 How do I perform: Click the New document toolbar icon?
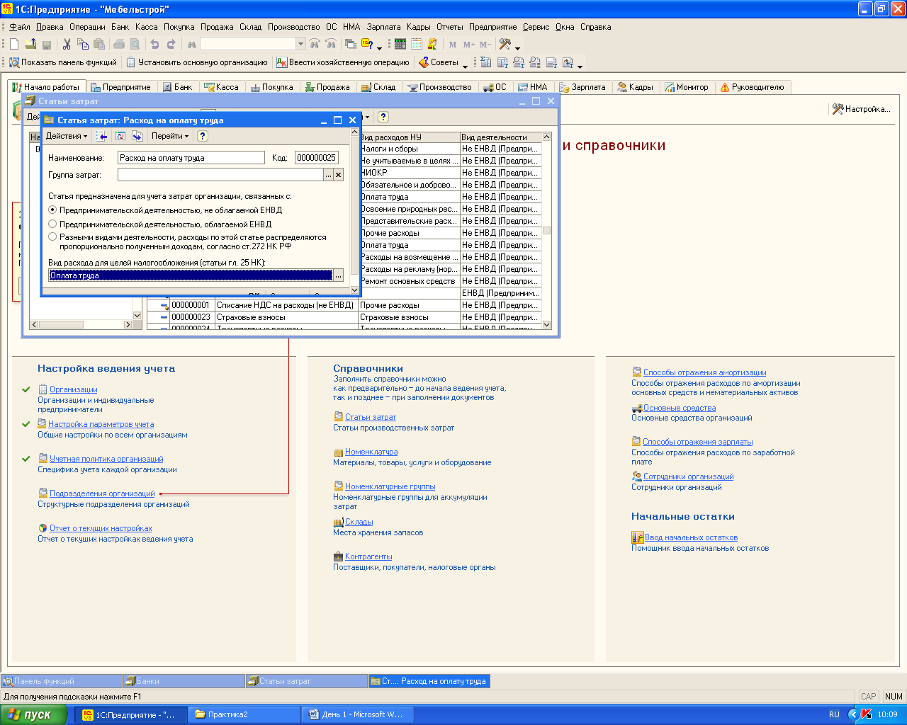click(x=14, y=44)
